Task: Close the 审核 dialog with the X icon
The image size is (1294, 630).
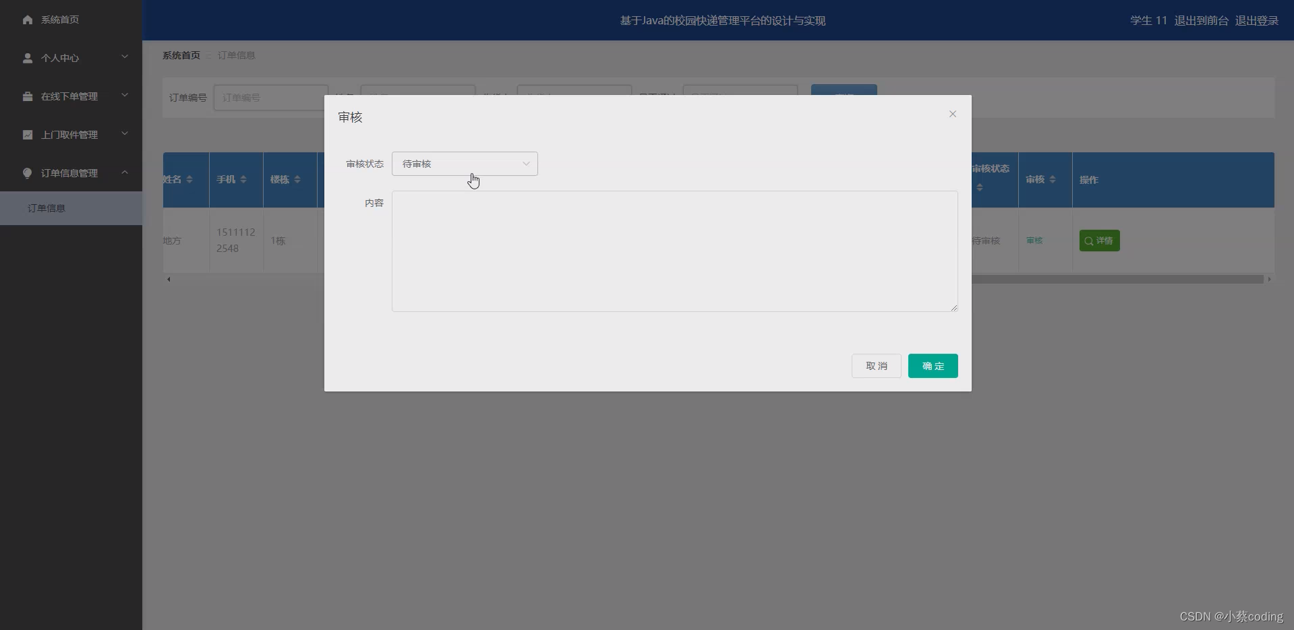Action: [953, 114]
